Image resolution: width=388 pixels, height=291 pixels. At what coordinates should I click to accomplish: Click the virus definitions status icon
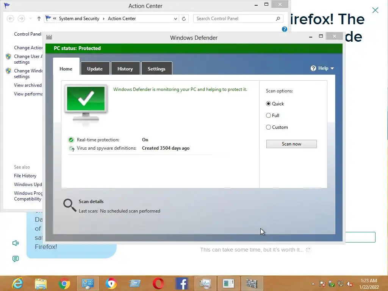point(72,149)
